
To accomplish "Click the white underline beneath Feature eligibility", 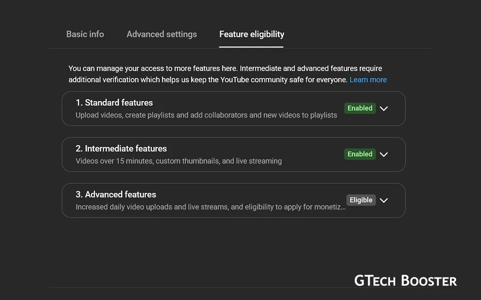I will click(x=251, y=47).
